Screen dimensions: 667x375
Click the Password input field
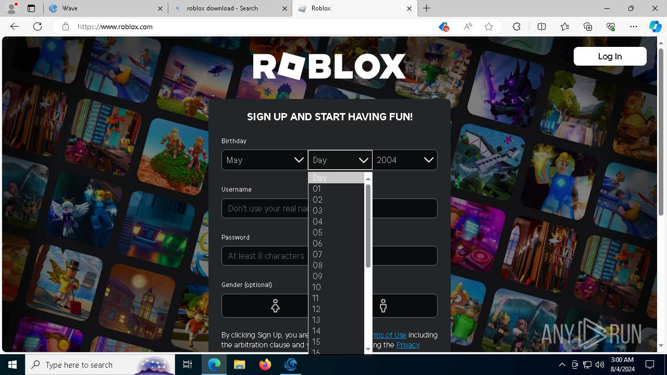[x=329, y=256]
